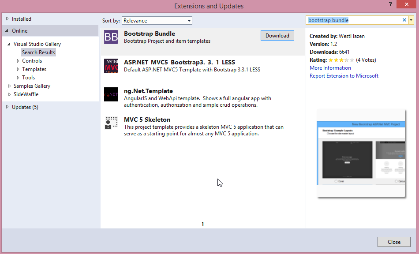Select the Samples Gallery item
This screenshot has height=254, width=419.
(x=32, y=86)
